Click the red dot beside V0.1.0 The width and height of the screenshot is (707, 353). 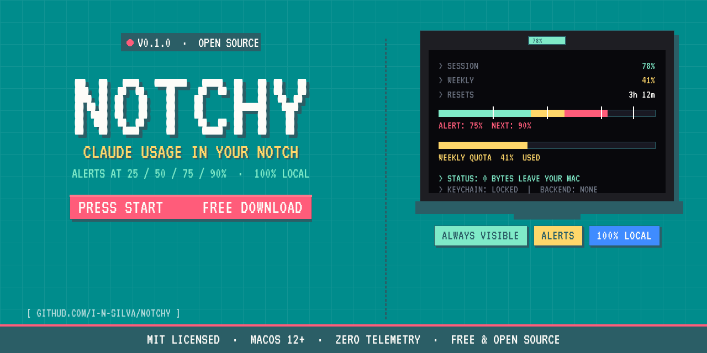(130, 42)
